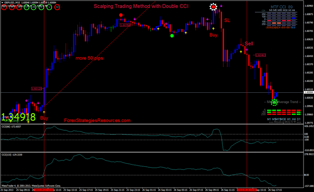Select the magenta arrow under the Sell label

point(247,49)
